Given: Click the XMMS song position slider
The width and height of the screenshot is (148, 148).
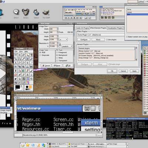Looking at the screenshot, I should 80,16.
